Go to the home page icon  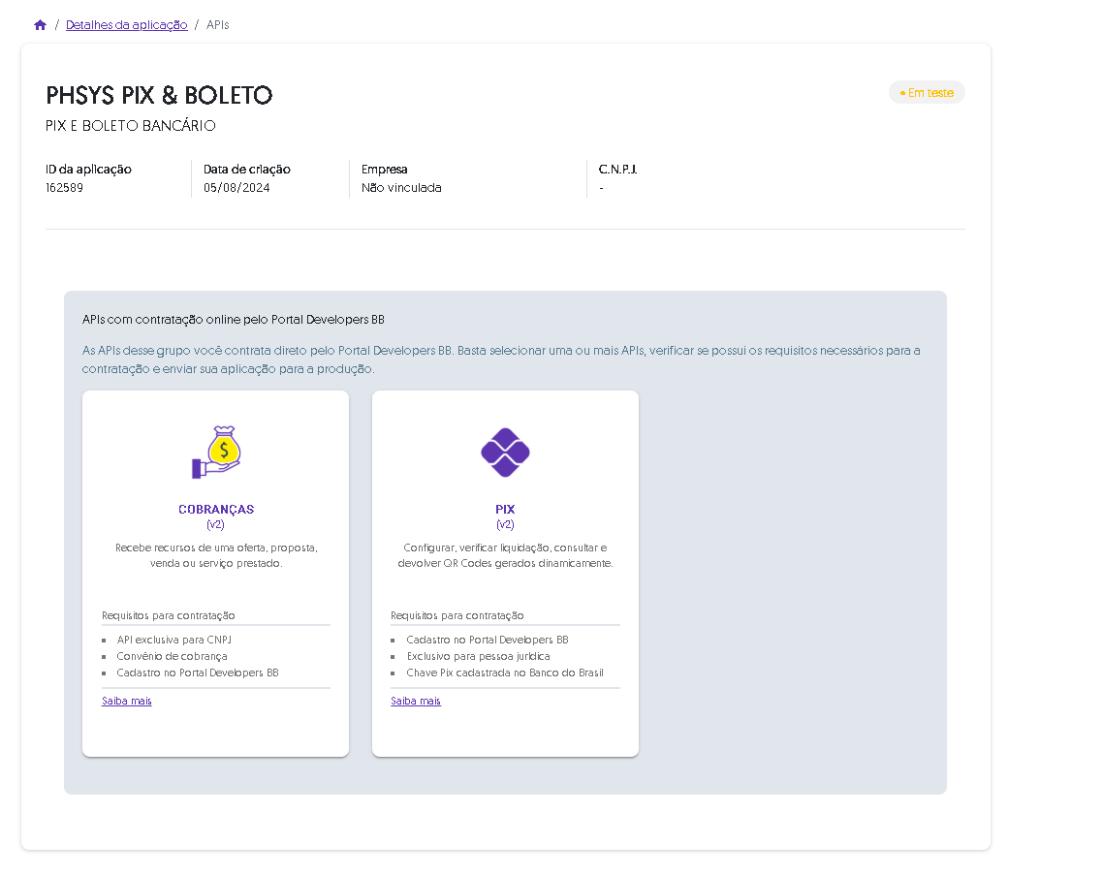click(40, 25)
